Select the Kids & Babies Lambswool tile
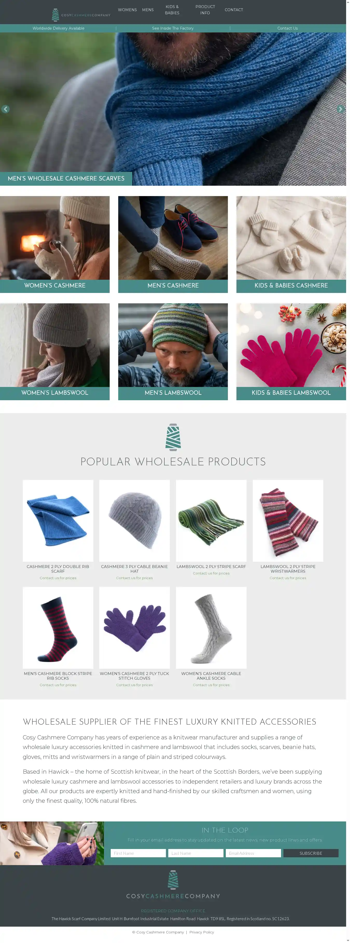Screen dimensions: 350x943 291,352
